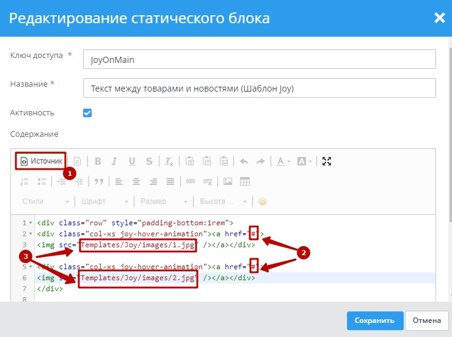The width and height of the screenshot is (452, 337).
Task: Toggle the Активность checkbox
Action: [87, 113]
